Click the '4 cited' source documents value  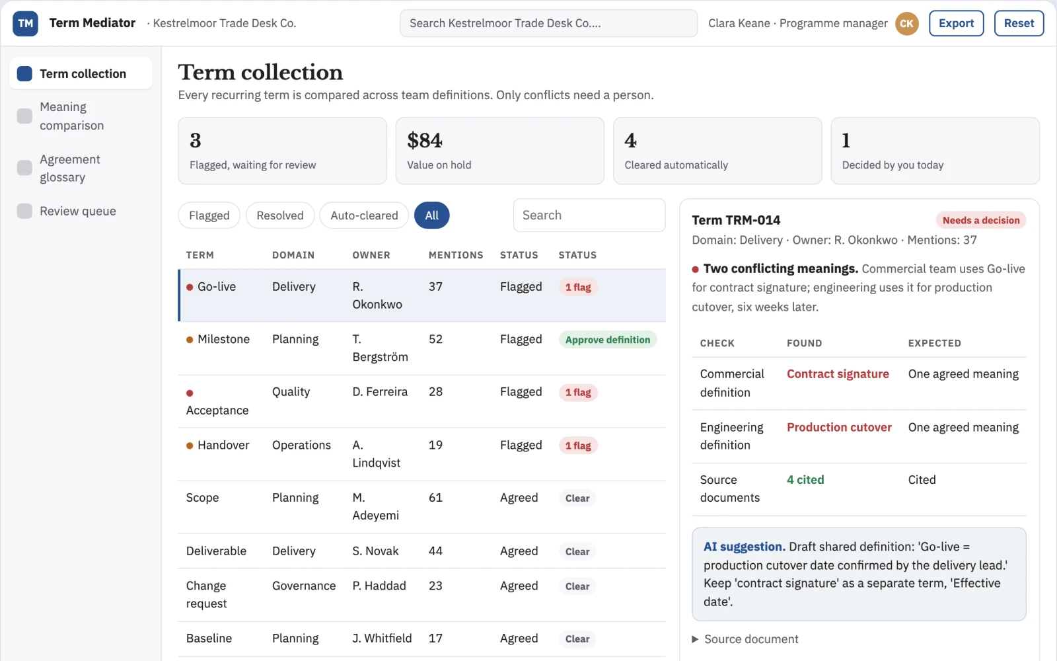pos(805,480)
